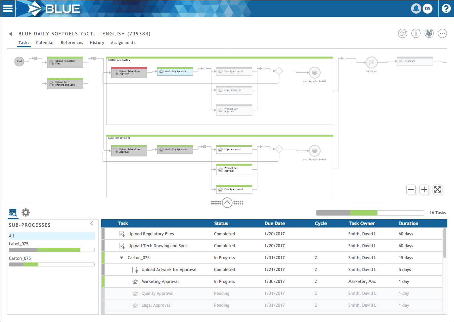Viewport: 454px width, 322px height.
Task: Go back using the left arrow
Action: (x=11, y=34)
